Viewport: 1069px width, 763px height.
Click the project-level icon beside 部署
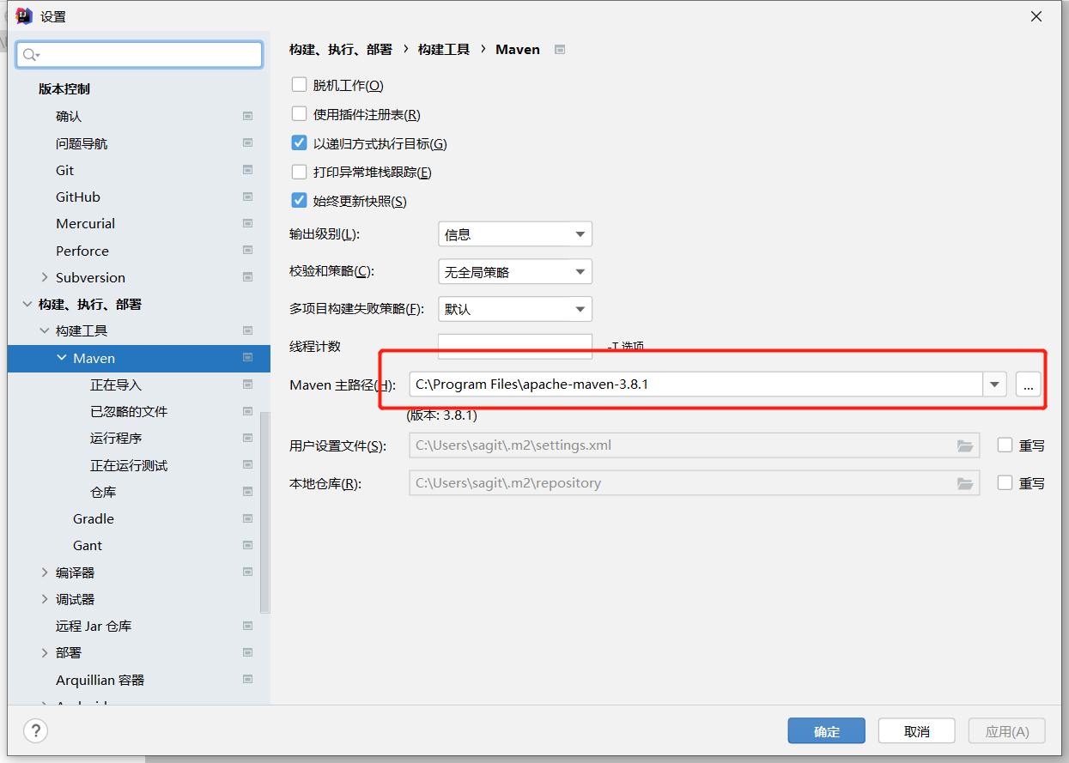(247, 652)
